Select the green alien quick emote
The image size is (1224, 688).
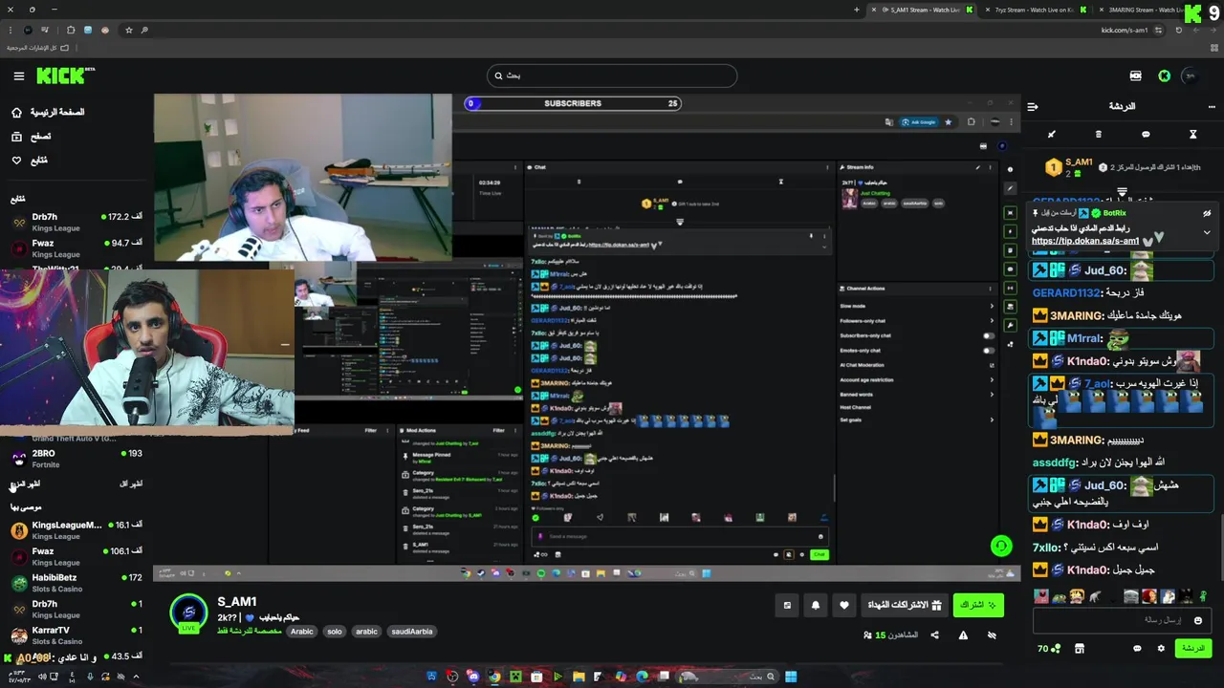(x=1203, y=596)
